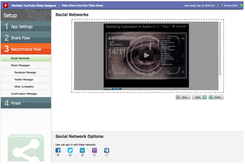Open Twitter Message settings
This screenshot has width=245, height=164.
click(26, 80)
